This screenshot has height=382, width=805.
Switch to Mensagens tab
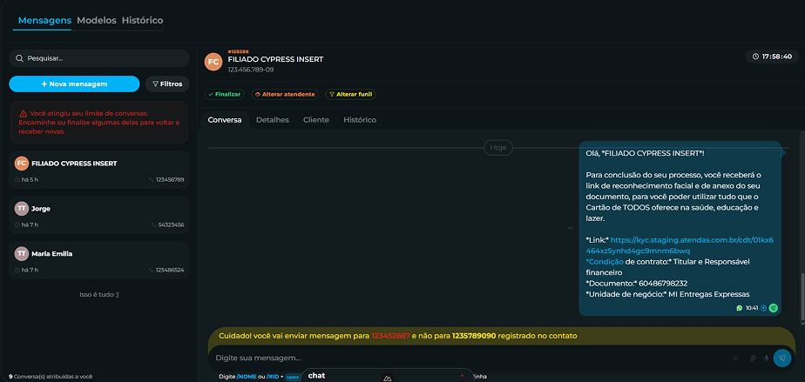coord(44,21)
